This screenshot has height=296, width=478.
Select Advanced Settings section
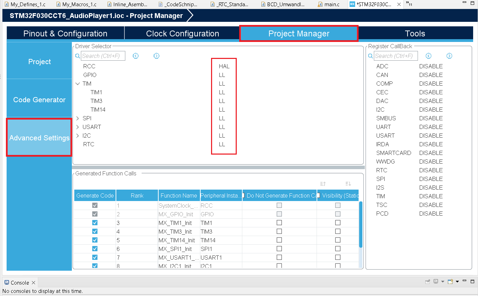coord(40,138)
